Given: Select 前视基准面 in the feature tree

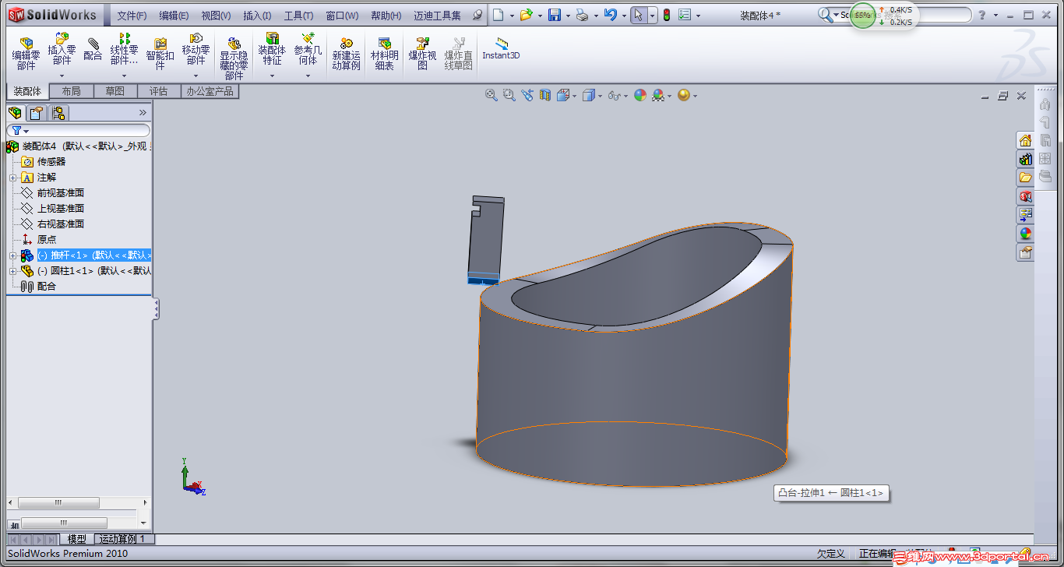Looking at the screenshot, I should pyautogui.click(x=61, y=193).
